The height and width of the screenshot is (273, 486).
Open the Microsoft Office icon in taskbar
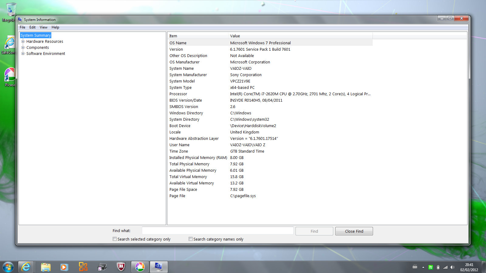click(83, 267)
